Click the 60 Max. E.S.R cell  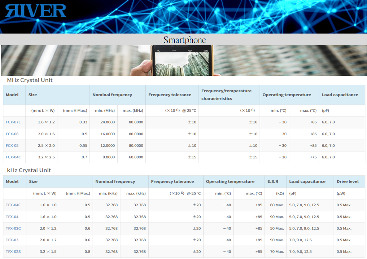tap(277, 205)
